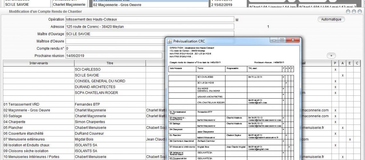Click the empty Maîtrise d'Oeuvre field
The width and height of the screenshot is (365, 160).
(115, 41)
